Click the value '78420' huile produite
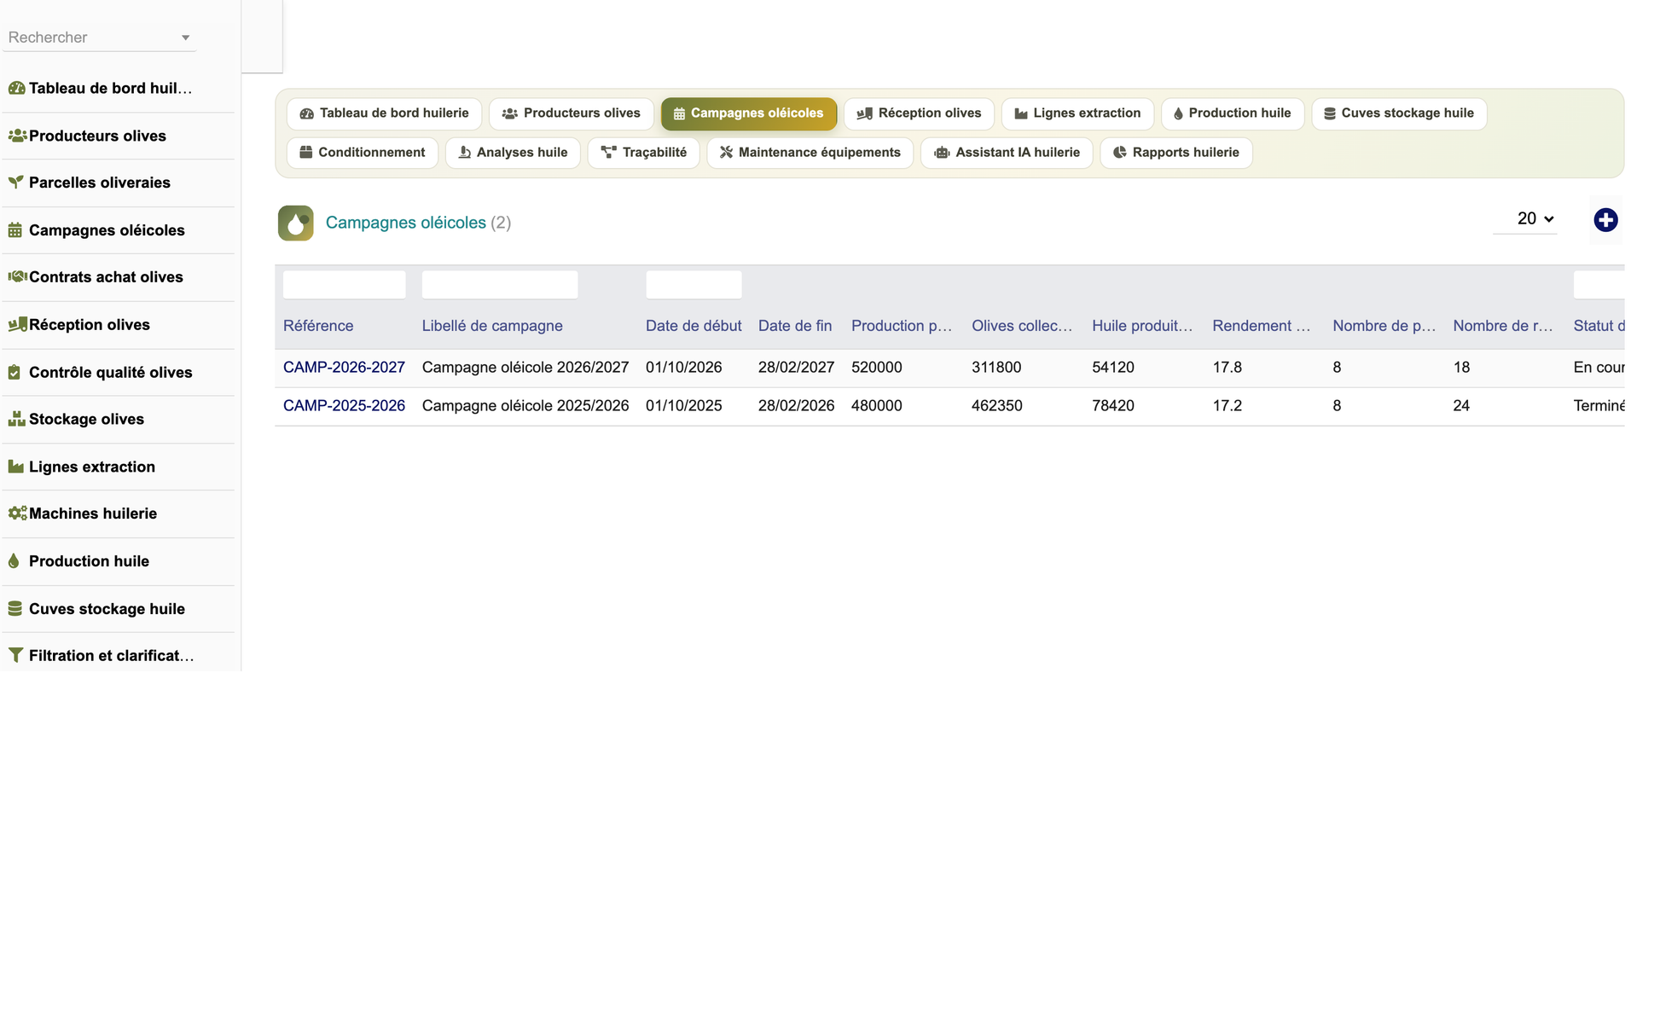This screenshot has height=1027, width=1660. coord(1112,406)
